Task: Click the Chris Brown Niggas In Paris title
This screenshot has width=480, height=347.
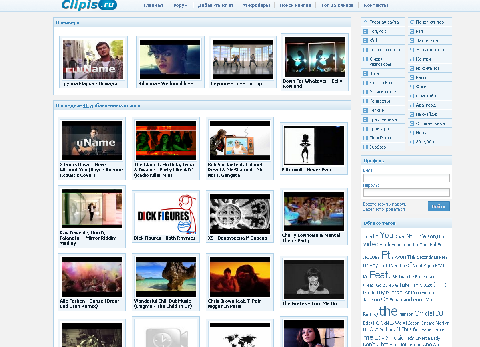Action: (x=236, y=303)
